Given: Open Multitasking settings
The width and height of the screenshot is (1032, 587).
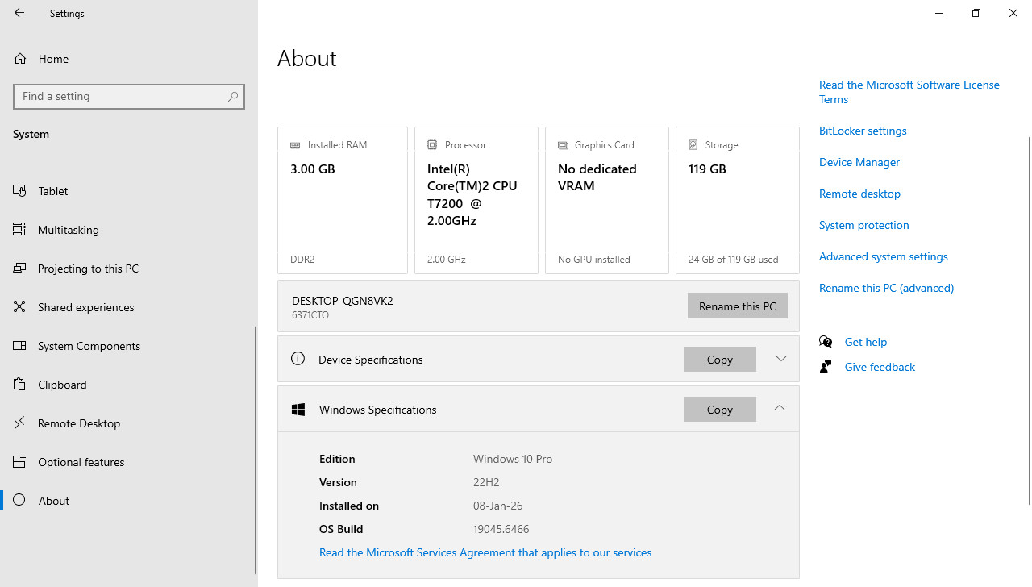Looking at the screenshot, I should (x=129, y=230).
